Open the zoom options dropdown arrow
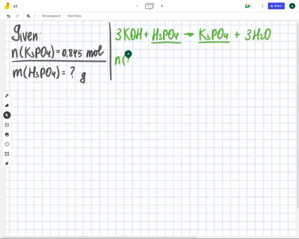The image size is (299, 239). [34, 16]
